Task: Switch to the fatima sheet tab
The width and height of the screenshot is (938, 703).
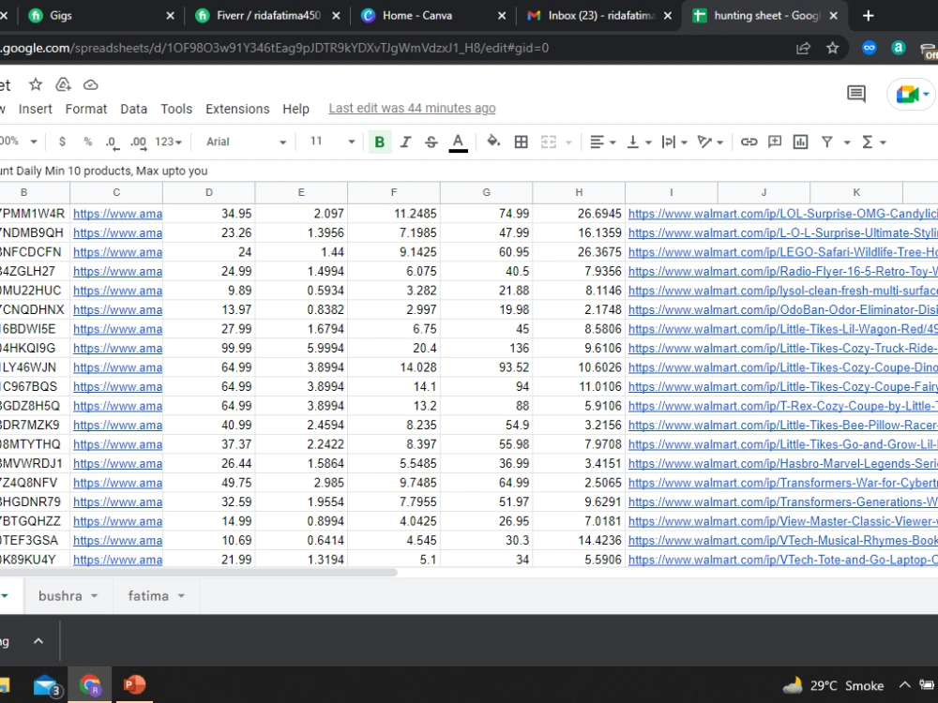Action: click(x=148, y=595)
